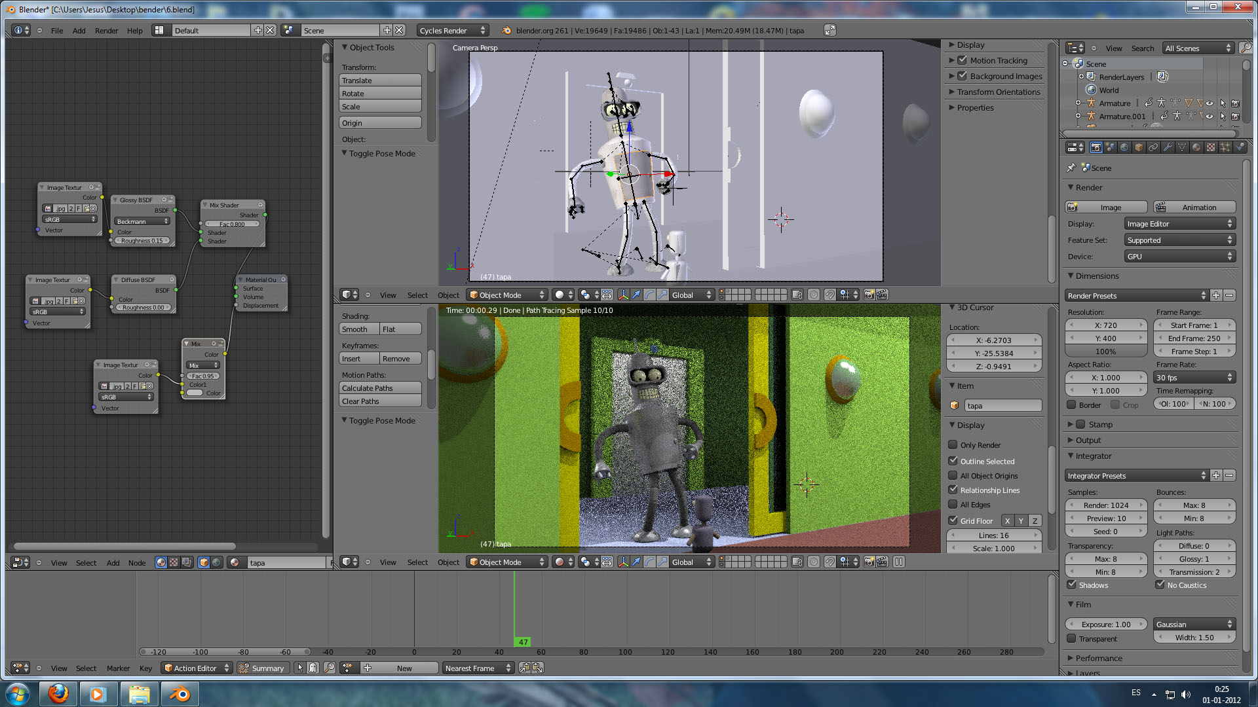
Task: Enable the Only Render checkbox
Action: pyautogui.click(x=953, y=445)
